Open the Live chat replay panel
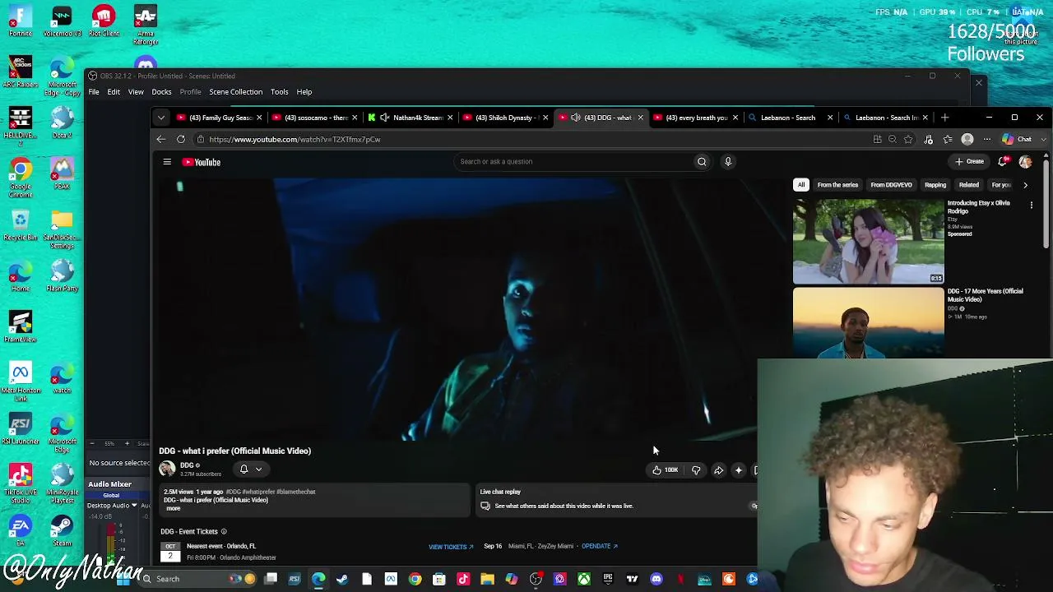 click(617, 499)
